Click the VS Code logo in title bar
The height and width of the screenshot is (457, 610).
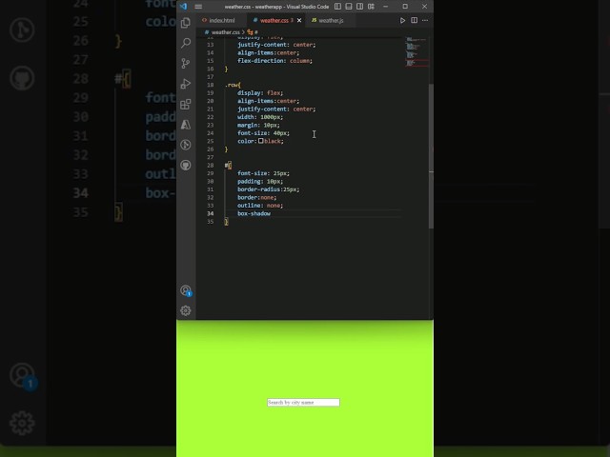coord(183,7)
